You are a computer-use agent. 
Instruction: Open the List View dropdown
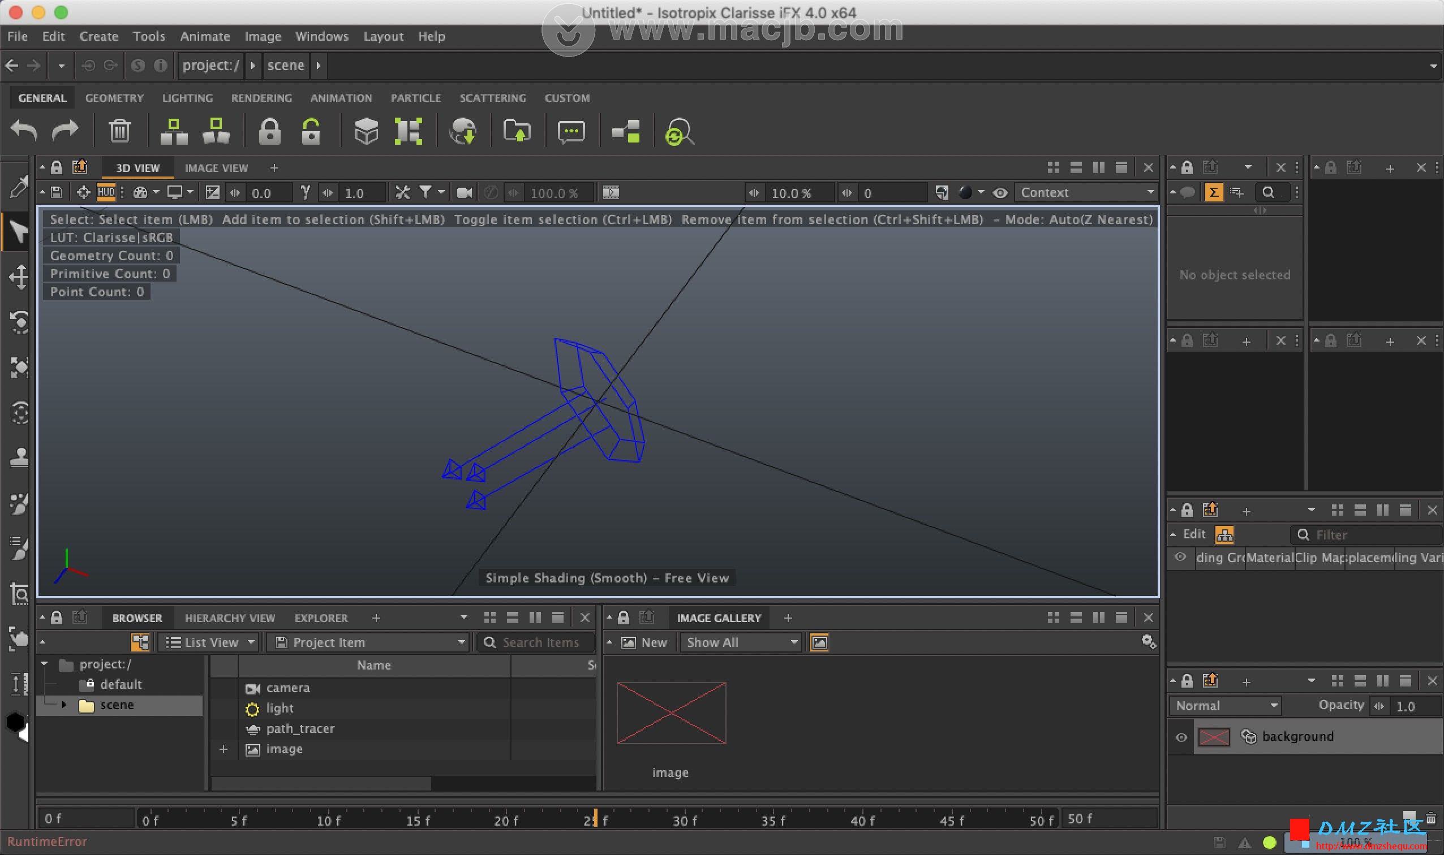click(x=210, y=642)
